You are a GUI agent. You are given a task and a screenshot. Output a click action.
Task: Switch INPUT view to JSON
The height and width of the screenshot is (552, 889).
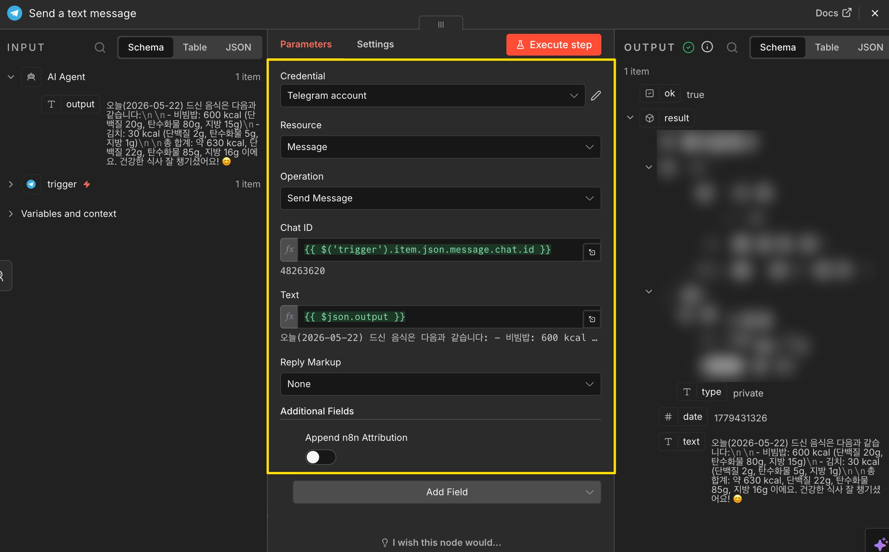tap(238, 47)
